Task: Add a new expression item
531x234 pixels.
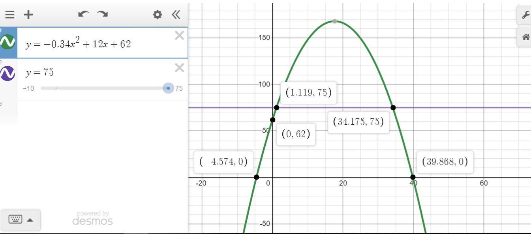Action: pos(28,15)
